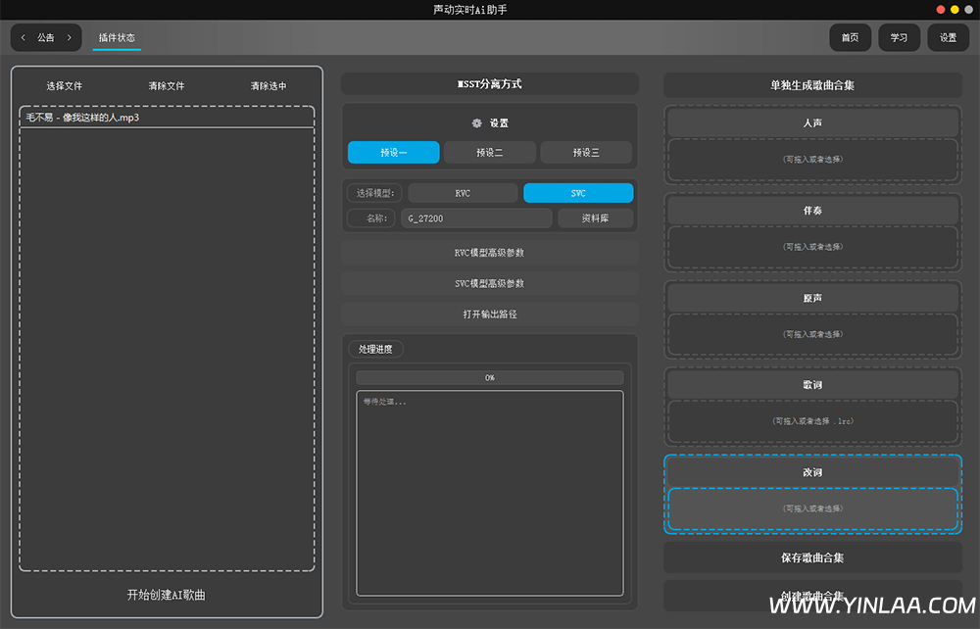Expand RVC模型高级参数 section

point(489,253)
